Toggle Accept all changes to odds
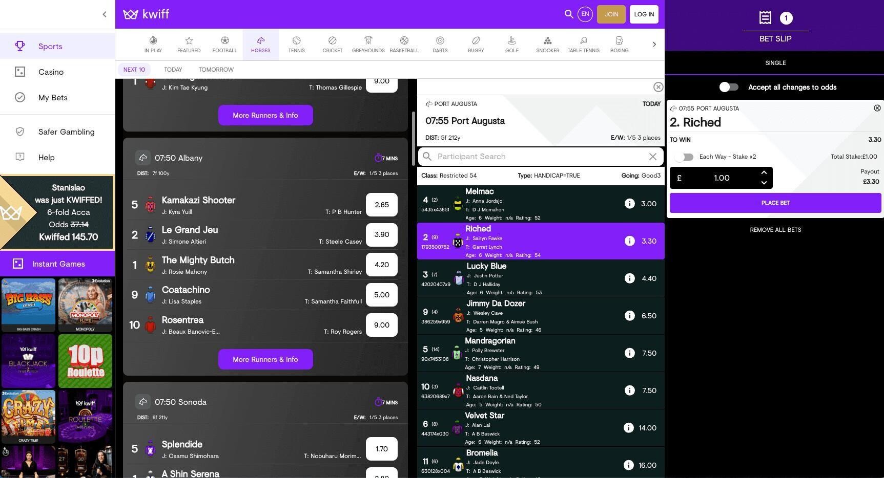The image size is (884, 478). [729, 87]
